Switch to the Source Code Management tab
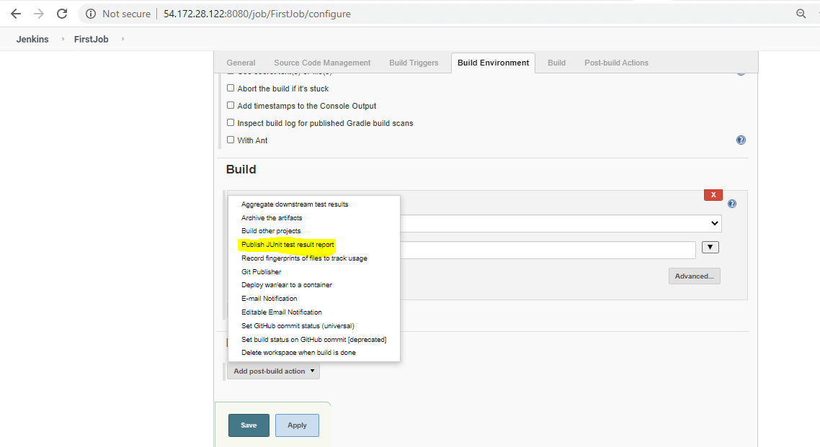 coord(321,63)
